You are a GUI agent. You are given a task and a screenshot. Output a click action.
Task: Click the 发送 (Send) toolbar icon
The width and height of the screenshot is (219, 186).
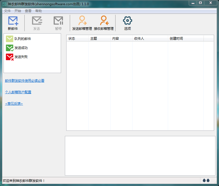coord(36,23)
